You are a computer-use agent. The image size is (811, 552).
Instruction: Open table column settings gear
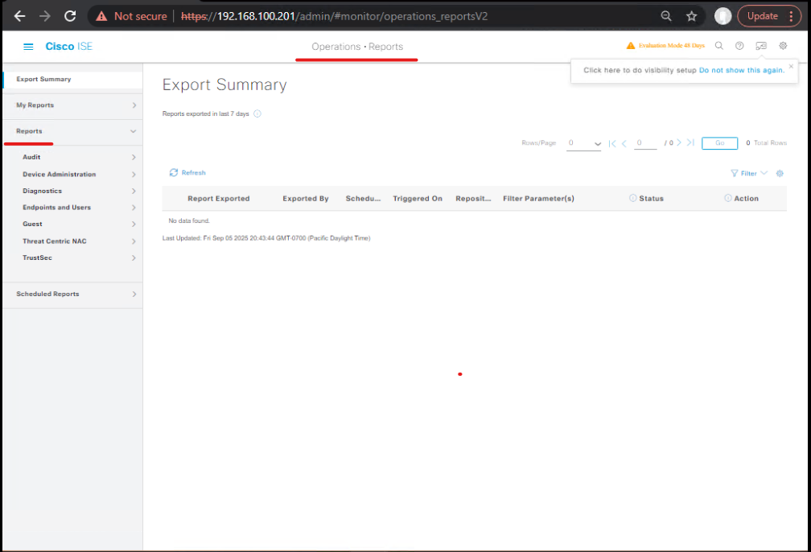[780, 173]
